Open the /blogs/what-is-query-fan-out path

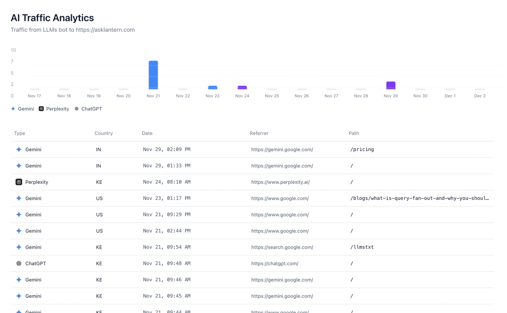pos(420,198)
